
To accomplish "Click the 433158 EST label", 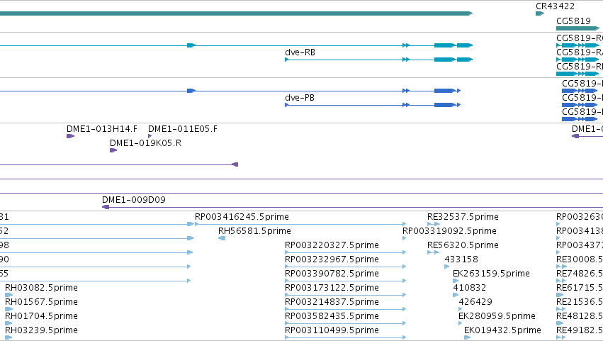I will pyautogui.click(x=461, y=259).
